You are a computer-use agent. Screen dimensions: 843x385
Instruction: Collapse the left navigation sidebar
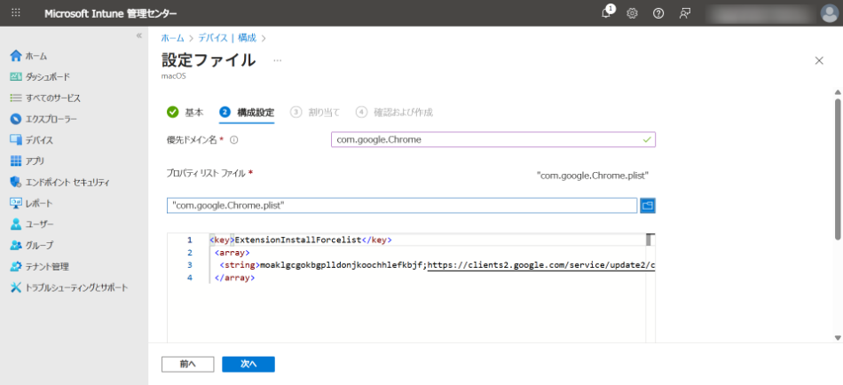click(138, 35)
